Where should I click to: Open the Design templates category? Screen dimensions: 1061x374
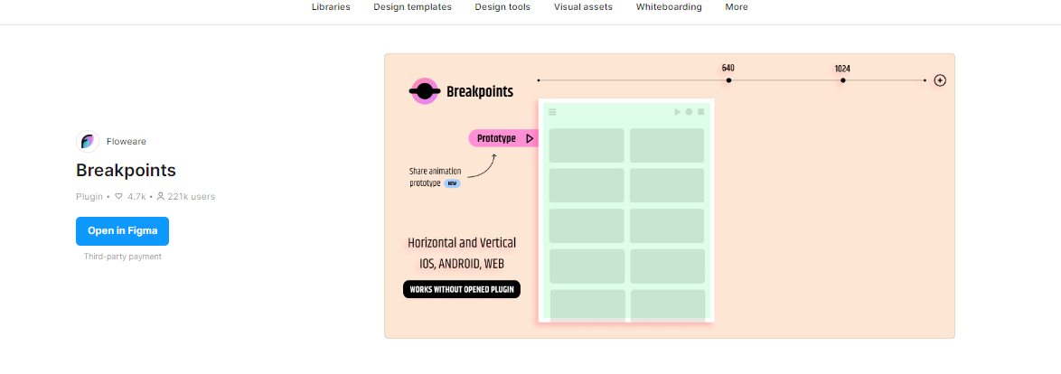pyautogui.click(x=412, y=6)
